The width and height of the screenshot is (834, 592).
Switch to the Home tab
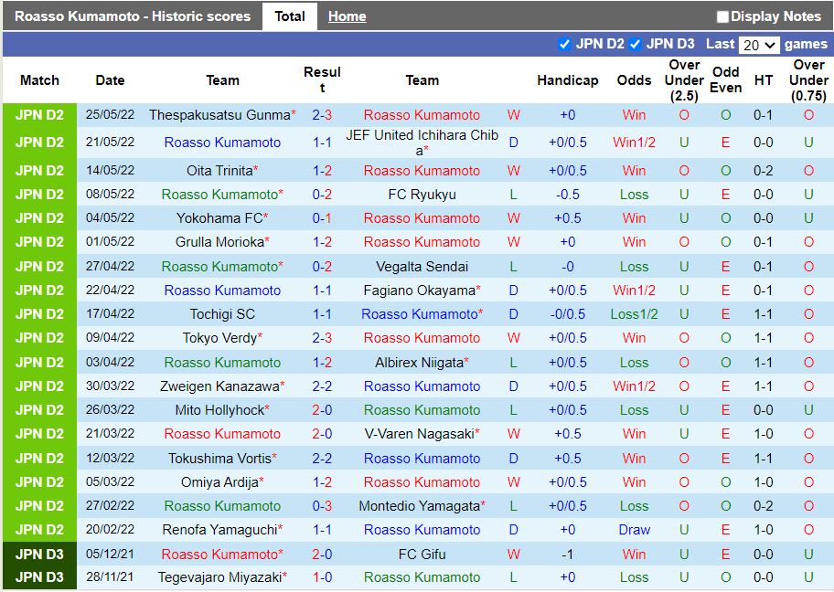tap(347, 16)
